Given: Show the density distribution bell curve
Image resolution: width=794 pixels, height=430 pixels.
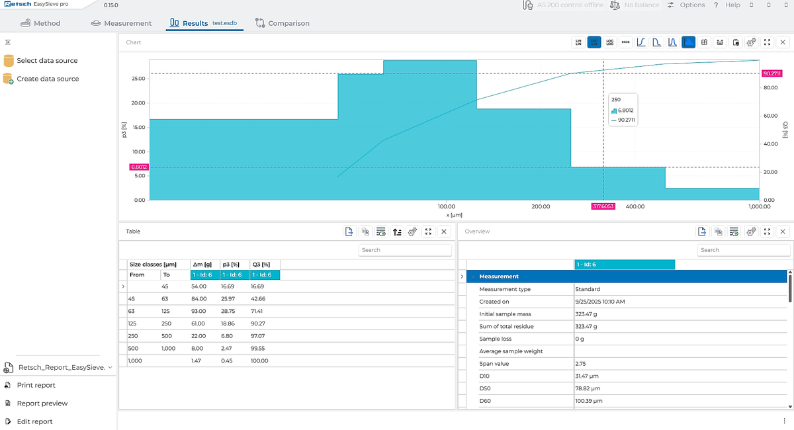Looking at the screenshot, I should [x=672, y=42].
